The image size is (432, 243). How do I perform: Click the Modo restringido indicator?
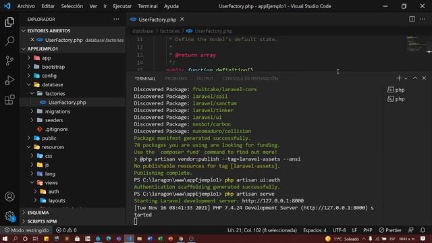26,230
